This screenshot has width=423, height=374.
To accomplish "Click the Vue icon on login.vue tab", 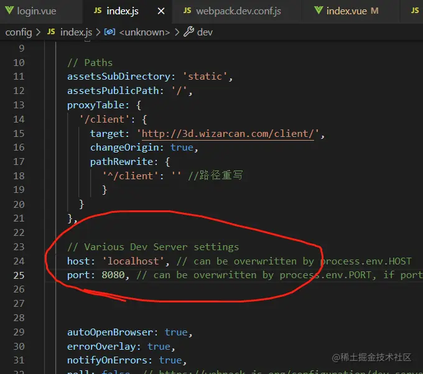I will [x=9, y=11].
